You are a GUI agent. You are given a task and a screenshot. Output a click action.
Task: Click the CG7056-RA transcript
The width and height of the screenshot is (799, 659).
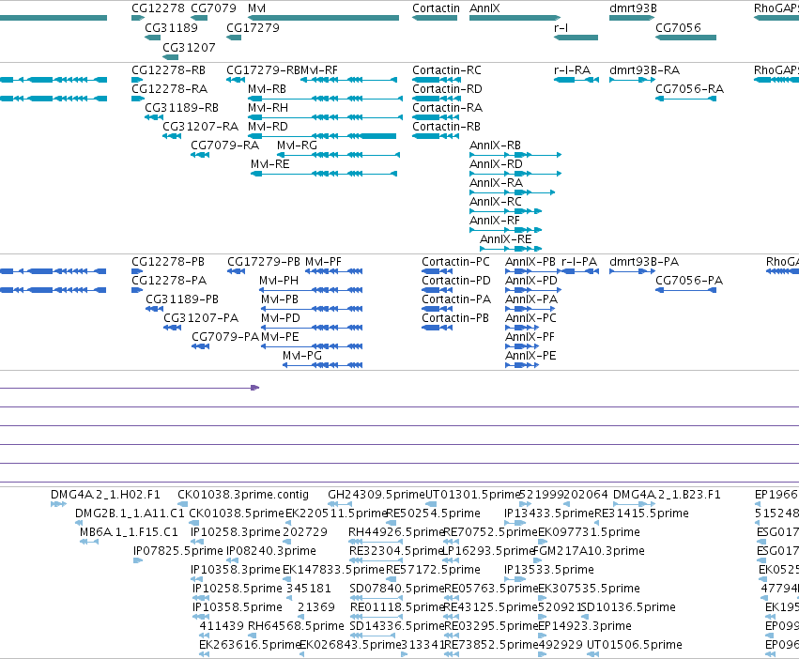[685, 99]
